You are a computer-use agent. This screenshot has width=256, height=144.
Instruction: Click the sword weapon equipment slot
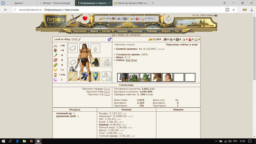point(73,76)
